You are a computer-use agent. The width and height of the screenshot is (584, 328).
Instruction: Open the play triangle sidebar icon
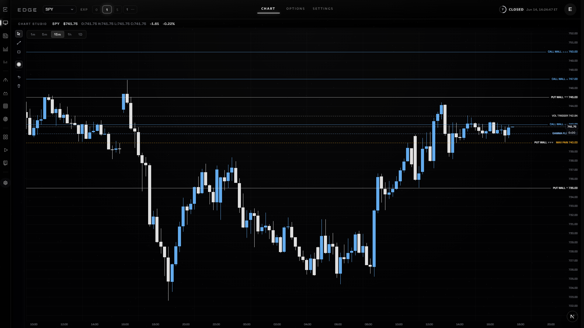tap(5, 150)
